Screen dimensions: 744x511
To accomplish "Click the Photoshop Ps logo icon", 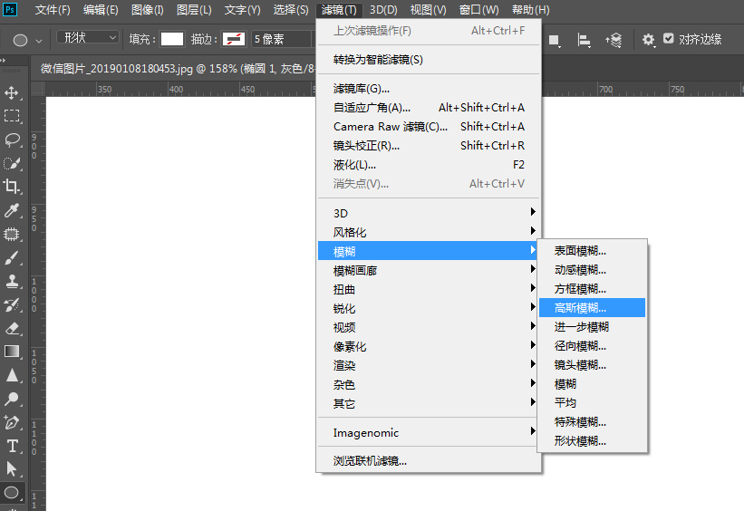I will [x=10, y=9].
